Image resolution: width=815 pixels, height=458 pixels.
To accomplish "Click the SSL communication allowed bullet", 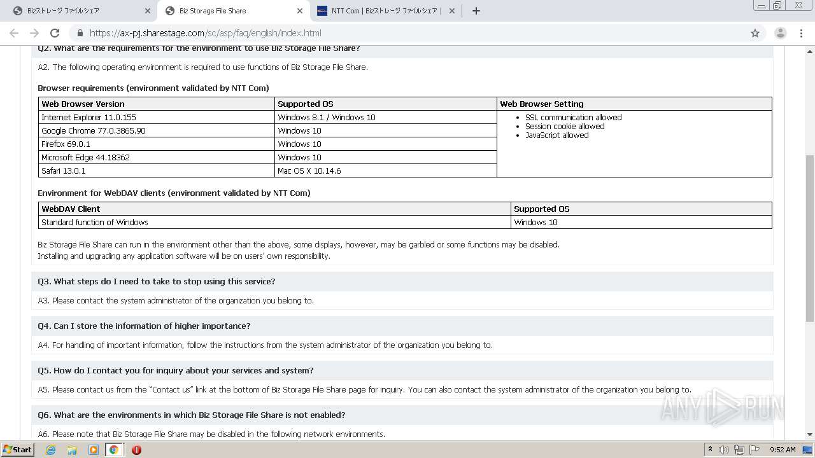I will click(573, 117).
